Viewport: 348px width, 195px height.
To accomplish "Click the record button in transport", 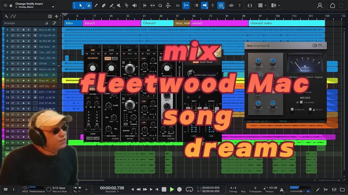I will [x=179, y=190].
